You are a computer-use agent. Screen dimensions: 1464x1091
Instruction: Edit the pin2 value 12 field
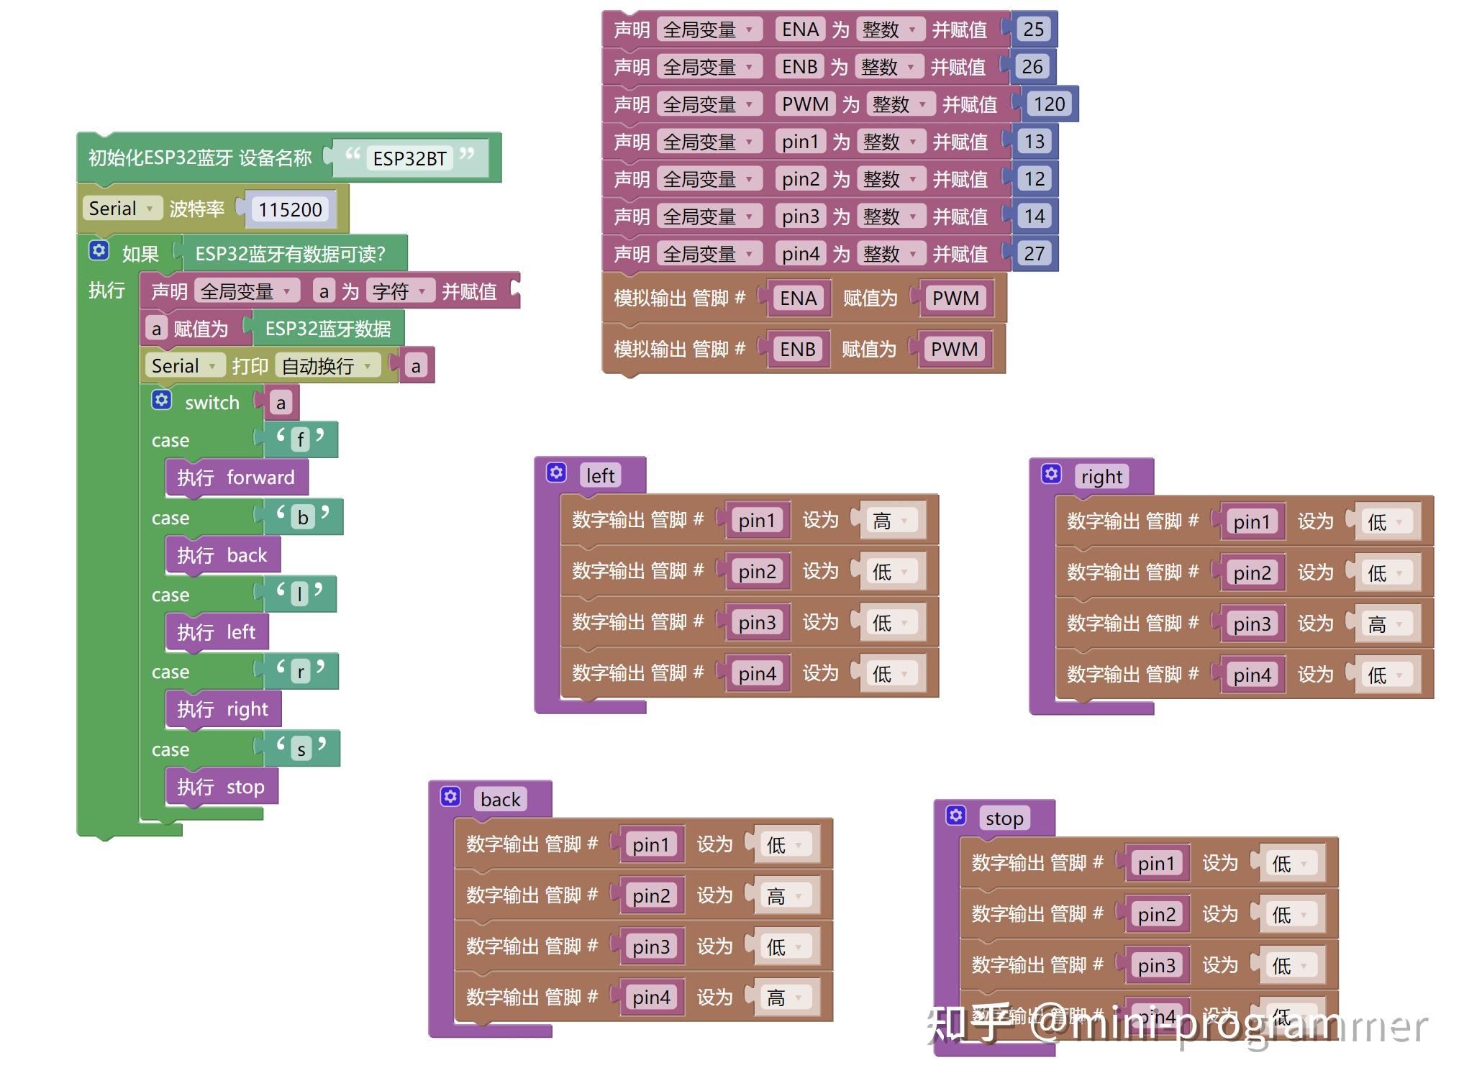[x=1035, y=179]
